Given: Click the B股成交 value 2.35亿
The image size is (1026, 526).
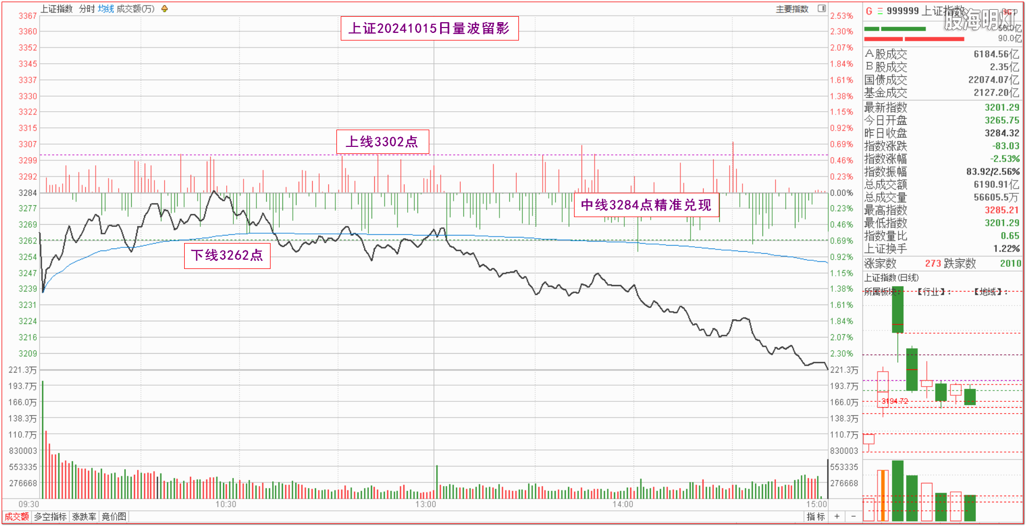Looking at the screenshot, I should coord(1004,67).
